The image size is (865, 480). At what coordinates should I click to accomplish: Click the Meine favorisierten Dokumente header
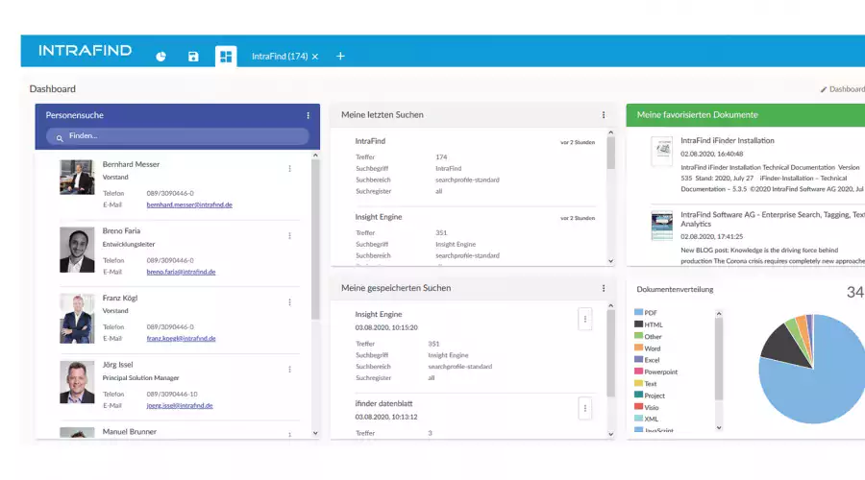coord(698,115)
